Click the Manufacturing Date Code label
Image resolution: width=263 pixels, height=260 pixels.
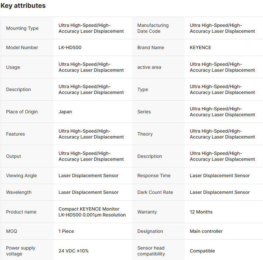click(153, 28)
